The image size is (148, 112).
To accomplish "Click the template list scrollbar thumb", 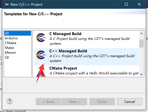I will click(x=141, y=44).
